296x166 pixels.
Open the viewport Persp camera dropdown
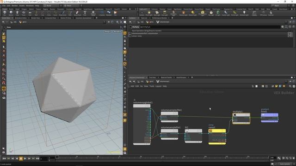click(107, 31)
